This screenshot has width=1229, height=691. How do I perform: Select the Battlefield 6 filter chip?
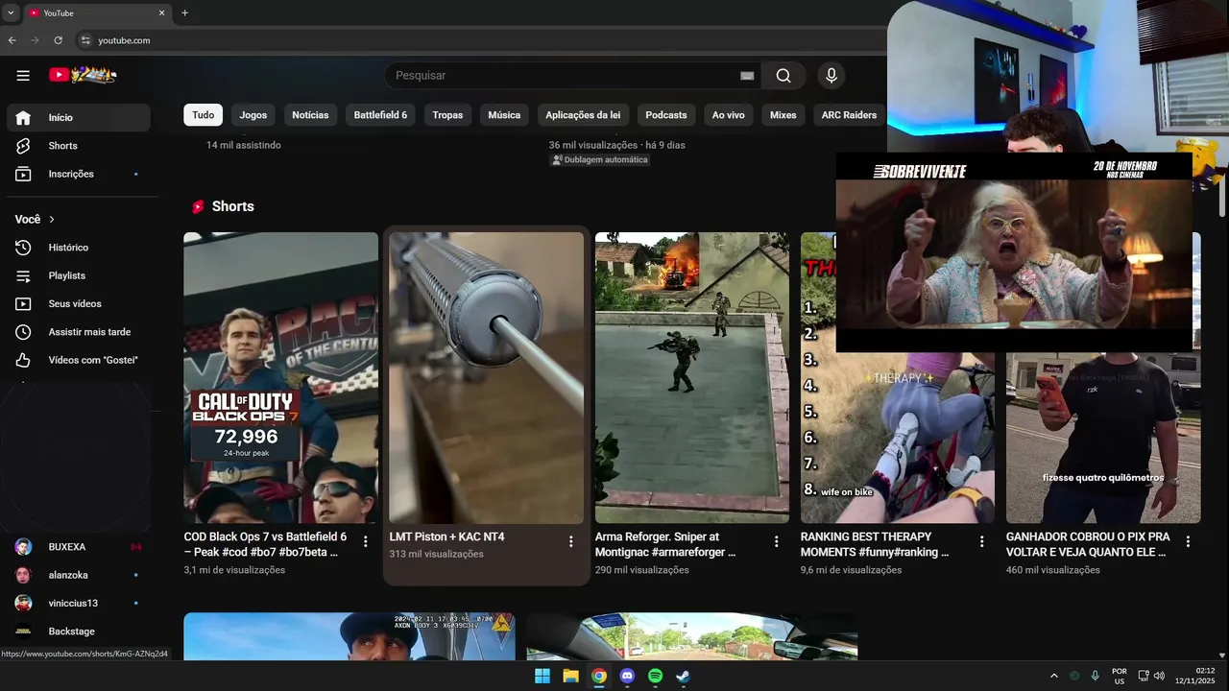[x=380, y=115]
